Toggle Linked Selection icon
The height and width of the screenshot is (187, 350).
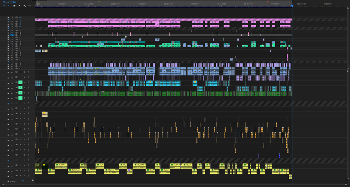pyautogui.click(x=14, y=5)
